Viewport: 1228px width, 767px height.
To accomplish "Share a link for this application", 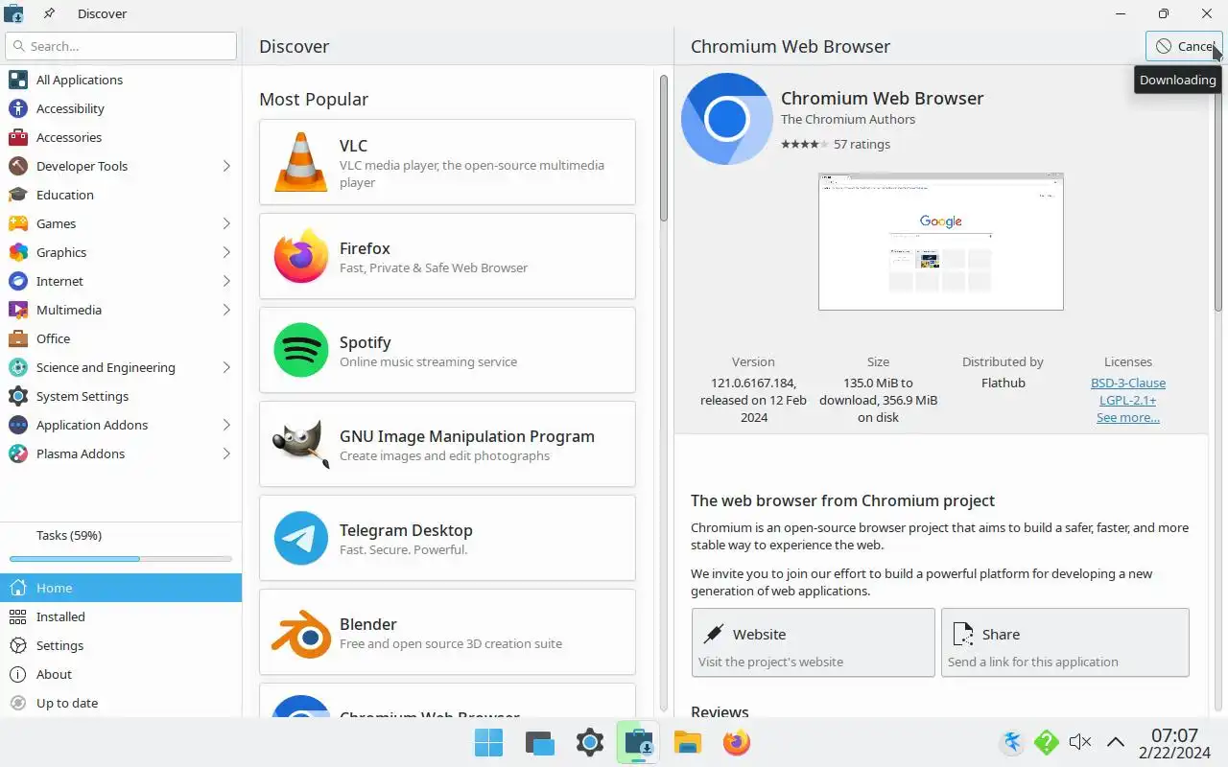I will [x=1065, y=642].
